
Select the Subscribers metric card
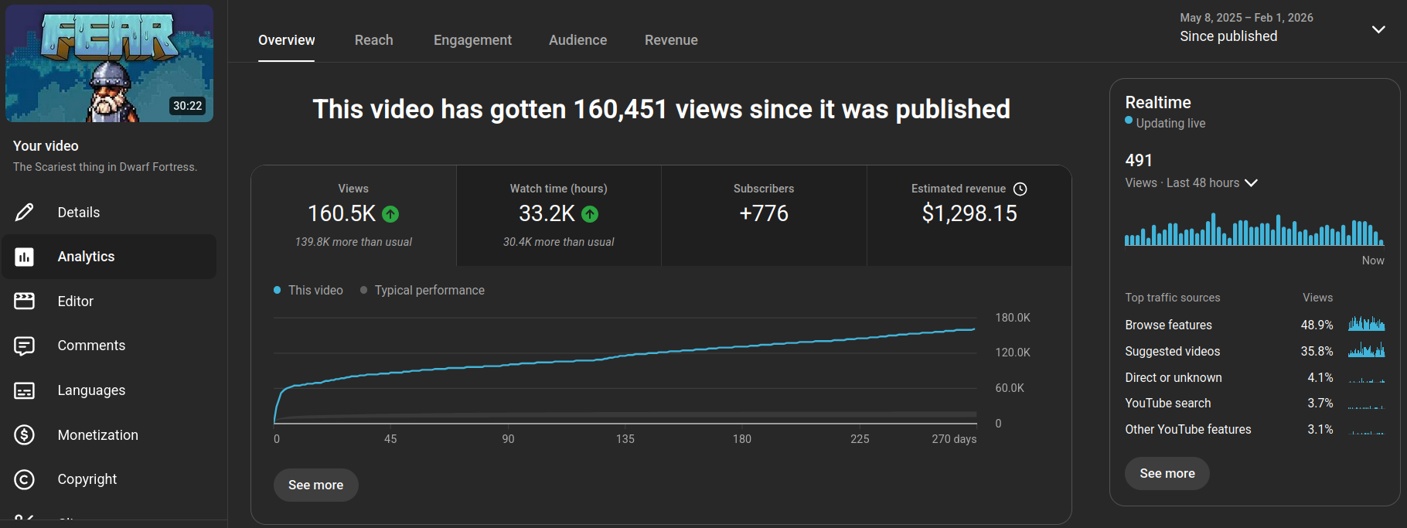click(763, 216)
